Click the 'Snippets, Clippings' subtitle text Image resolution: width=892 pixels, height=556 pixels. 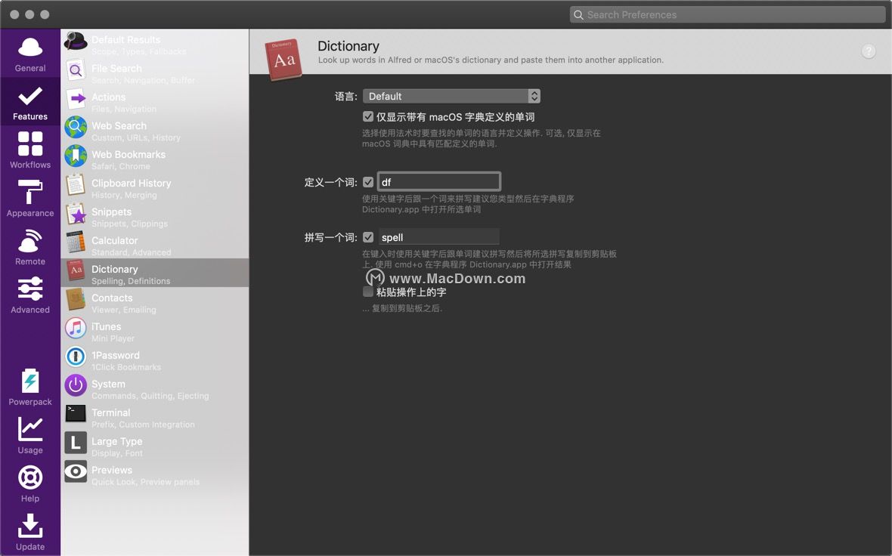(x=130, y=224)
